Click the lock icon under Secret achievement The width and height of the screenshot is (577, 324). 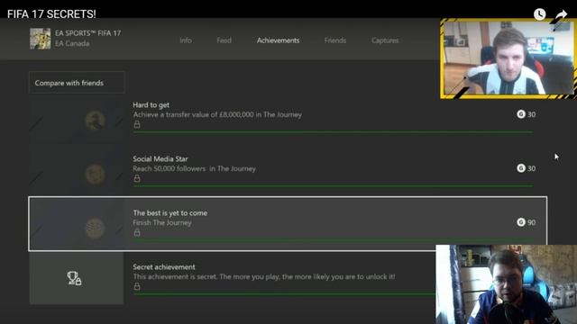(x=137, y=286)
